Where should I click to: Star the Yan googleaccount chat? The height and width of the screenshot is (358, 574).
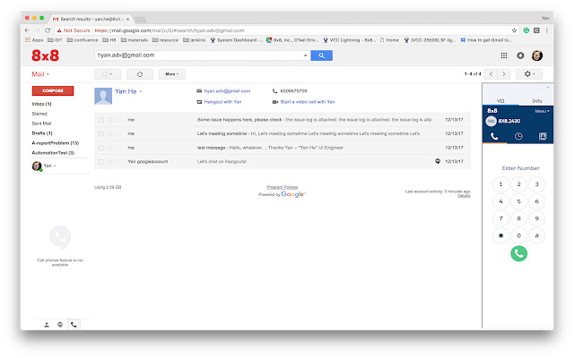click(109, 161)
